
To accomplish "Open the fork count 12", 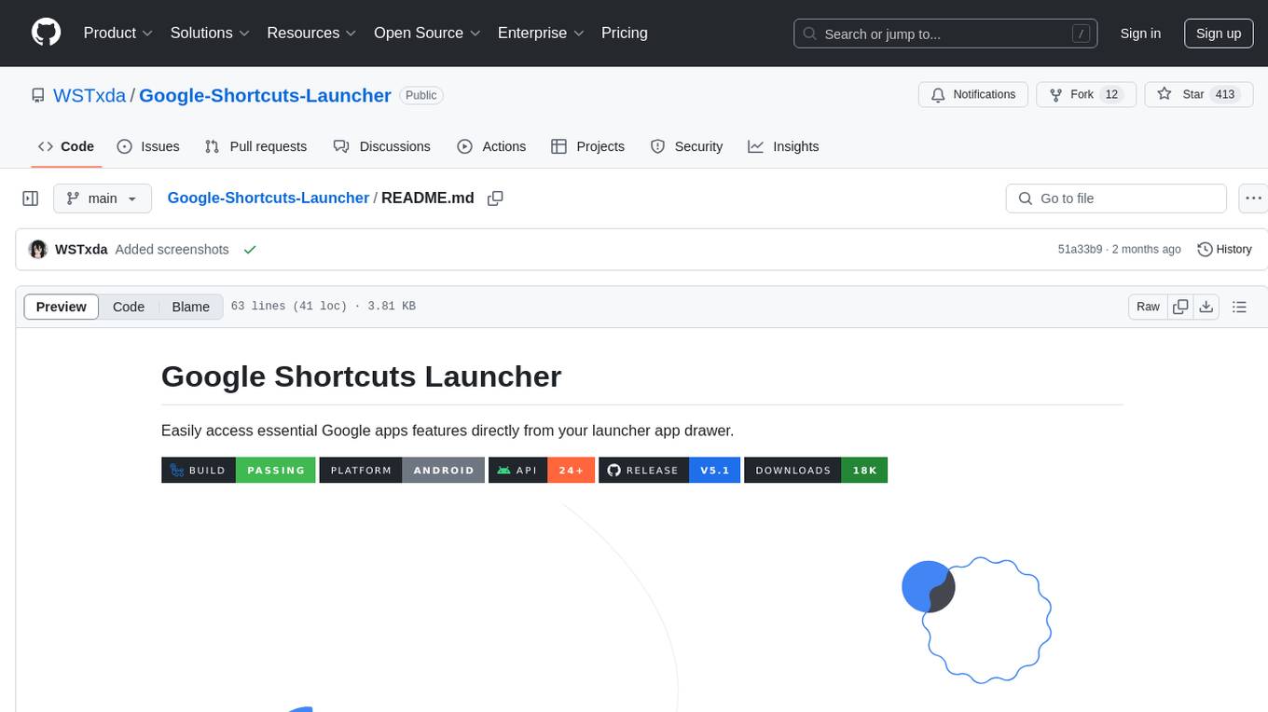I will click(x=1110, y=95).
